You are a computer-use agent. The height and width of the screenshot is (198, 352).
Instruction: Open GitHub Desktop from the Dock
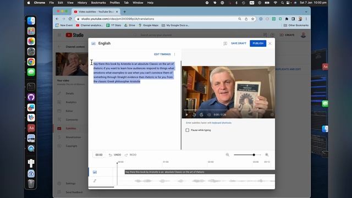click(31, 97)
